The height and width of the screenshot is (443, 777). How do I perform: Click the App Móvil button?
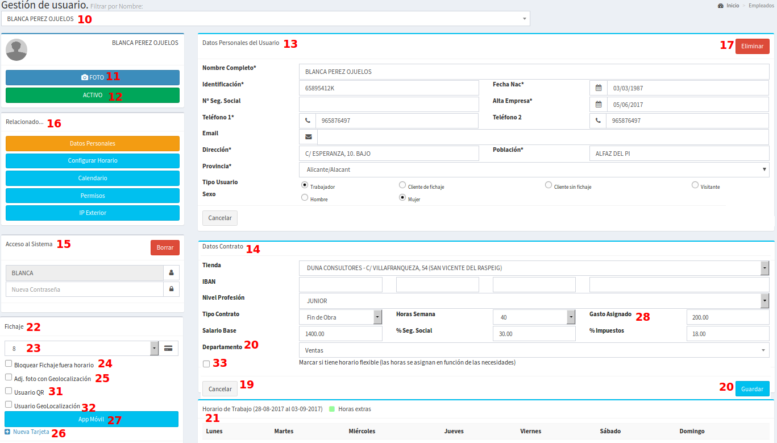[x=92, y=419]
